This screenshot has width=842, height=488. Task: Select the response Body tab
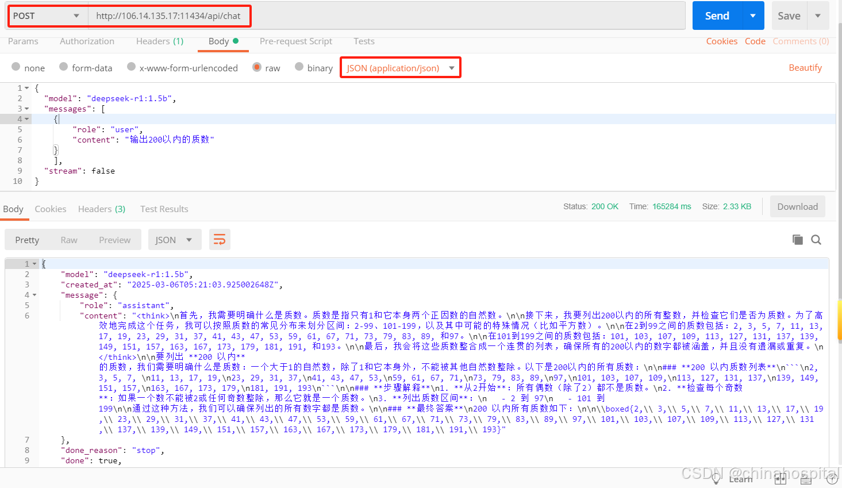pyautogui.click(x=13, y=209)
